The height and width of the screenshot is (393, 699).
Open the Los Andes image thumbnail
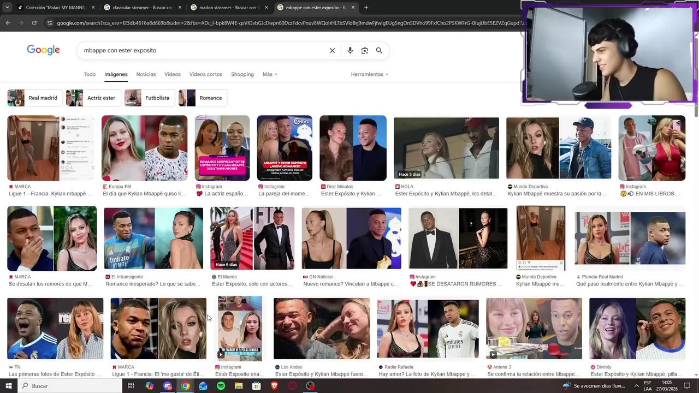coord(322,329)
